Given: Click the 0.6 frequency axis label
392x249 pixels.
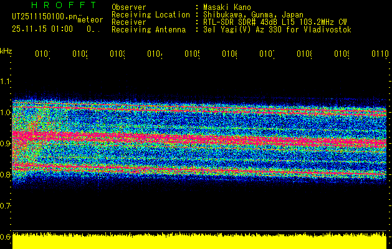Looking at the screenshot, I should [6, 237].
